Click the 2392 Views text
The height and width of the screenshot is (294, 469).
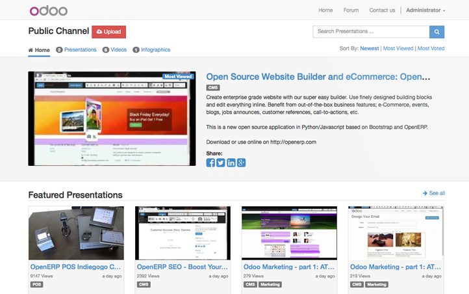tap(148, 276)
